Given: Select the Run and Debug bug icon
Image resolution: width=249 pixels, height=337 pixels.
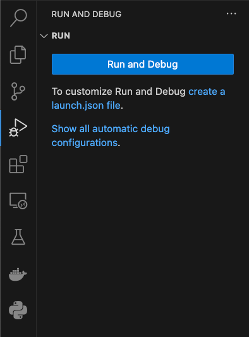Looking at the screenshot, I should click(x=18, y=128).
